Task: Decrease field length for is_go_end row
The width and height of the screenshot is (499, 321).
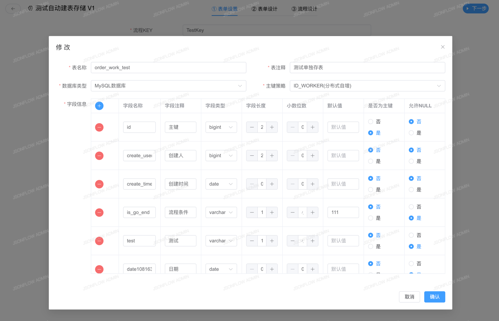Action: click(252, 213)
